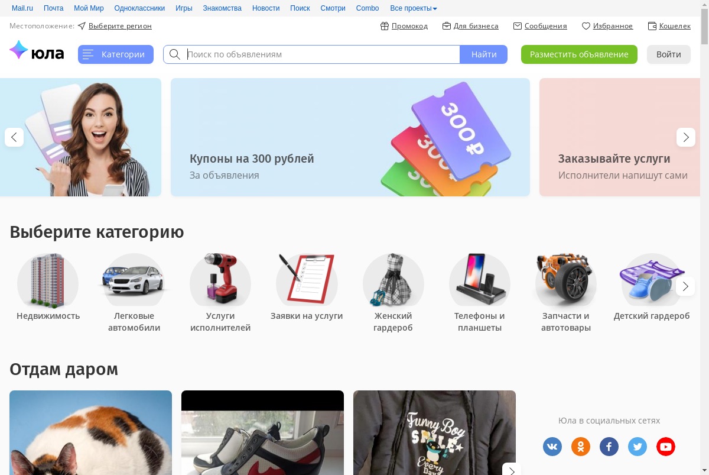Open Одноклассники in top bar

(139, 8)
